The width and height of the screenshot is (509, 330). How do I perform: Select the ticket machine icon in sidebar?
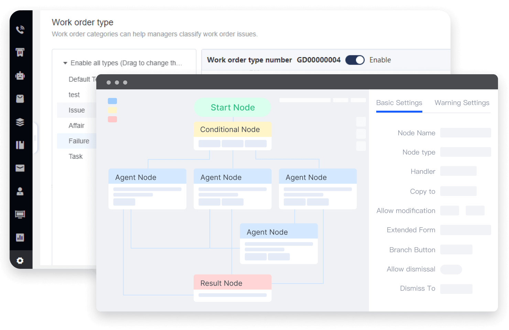tap(20, 52)
